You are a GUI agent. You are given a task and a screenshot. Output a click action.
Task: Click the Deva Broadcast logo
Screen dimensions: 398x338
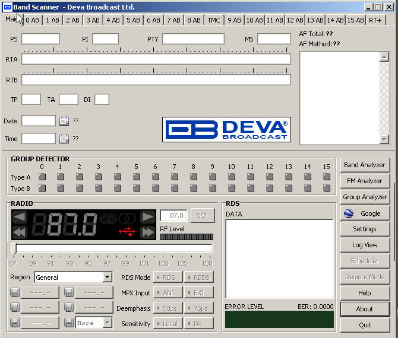click(226, 129)
